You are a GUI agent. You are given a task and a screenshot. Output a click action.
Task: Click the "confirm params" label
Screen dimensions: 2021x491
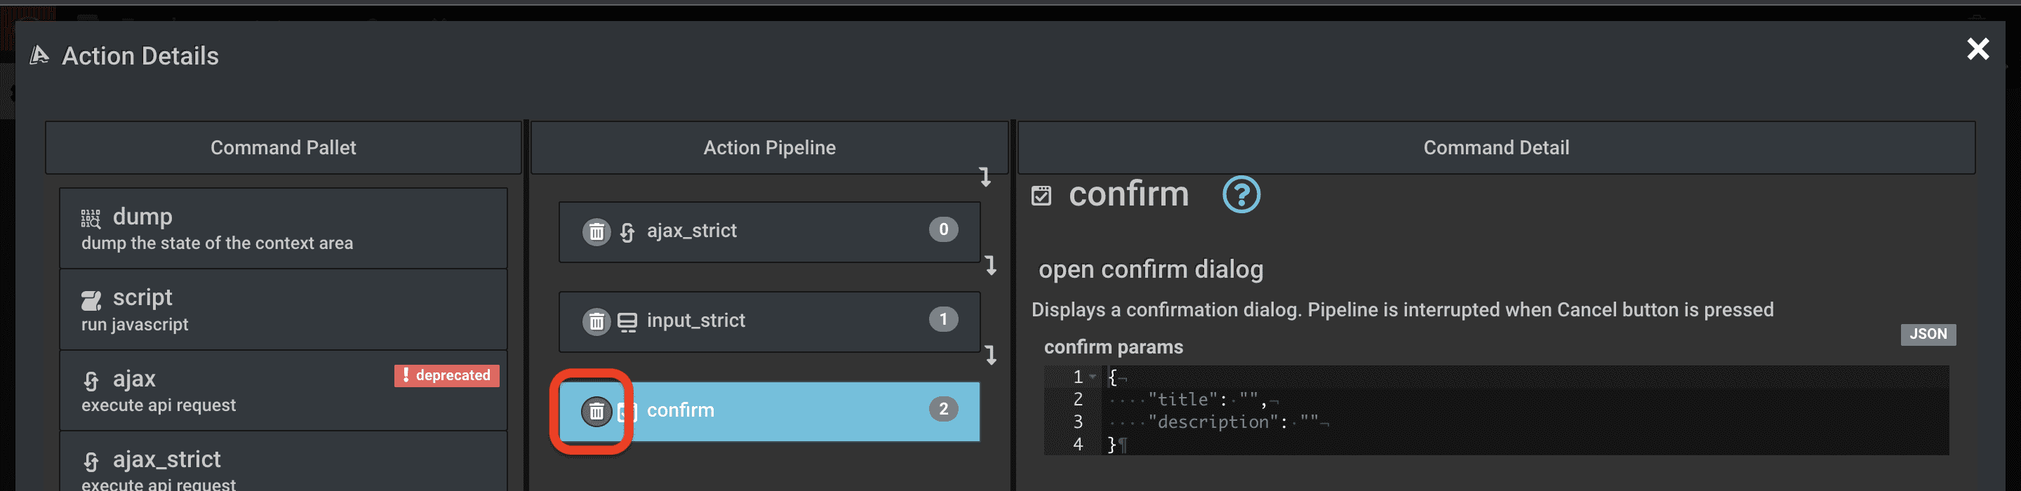coord(1113,347)
